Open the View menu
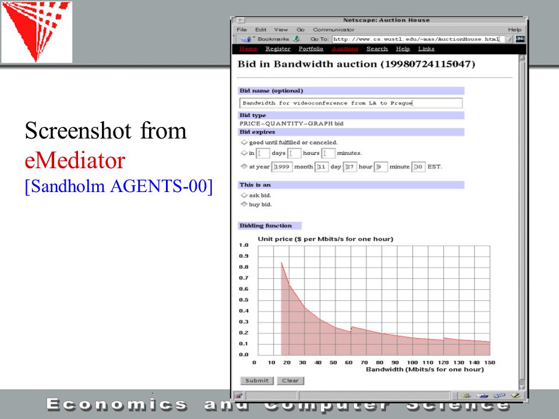Screen dimensions: 559x419 pos(281,30)
